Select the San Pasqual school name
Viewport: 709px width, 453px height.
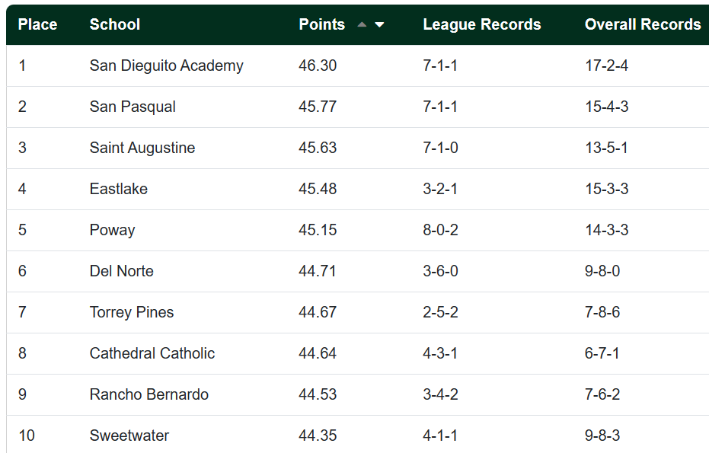(x=133, y=107)
